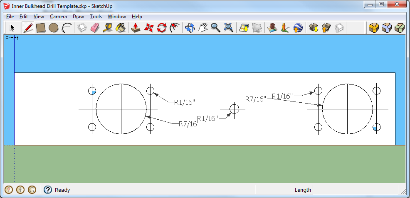Click the "Front" view label
The height and width of the screenshot is (198, 410).
(12, 38)
